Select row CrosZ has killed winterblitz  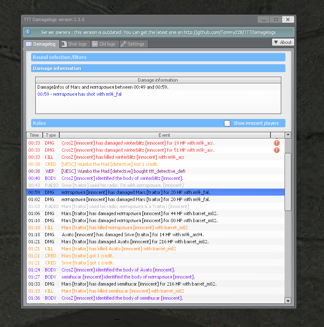click(x=156, y=157)
